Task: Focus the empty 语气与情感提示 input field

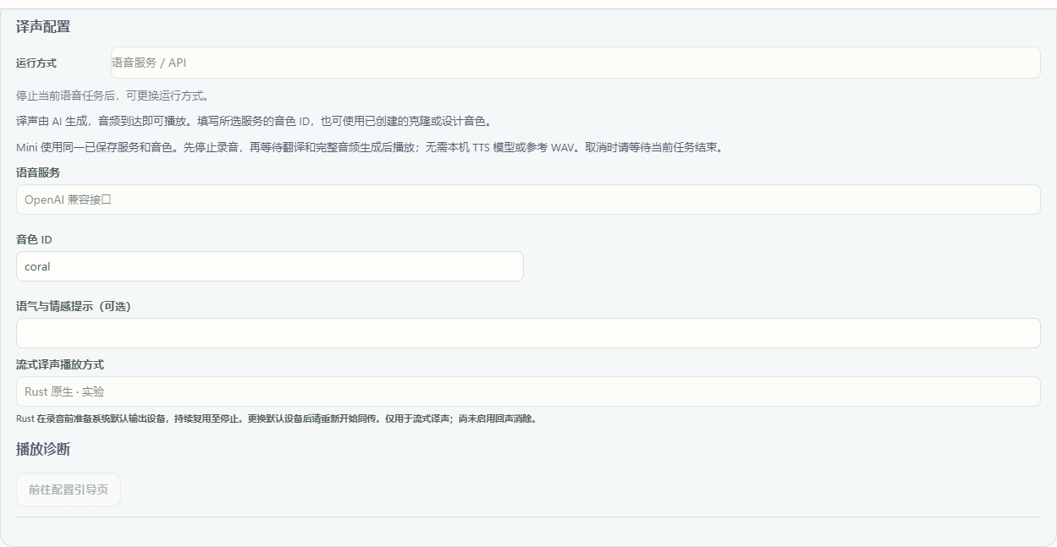Action: (528, 333)
